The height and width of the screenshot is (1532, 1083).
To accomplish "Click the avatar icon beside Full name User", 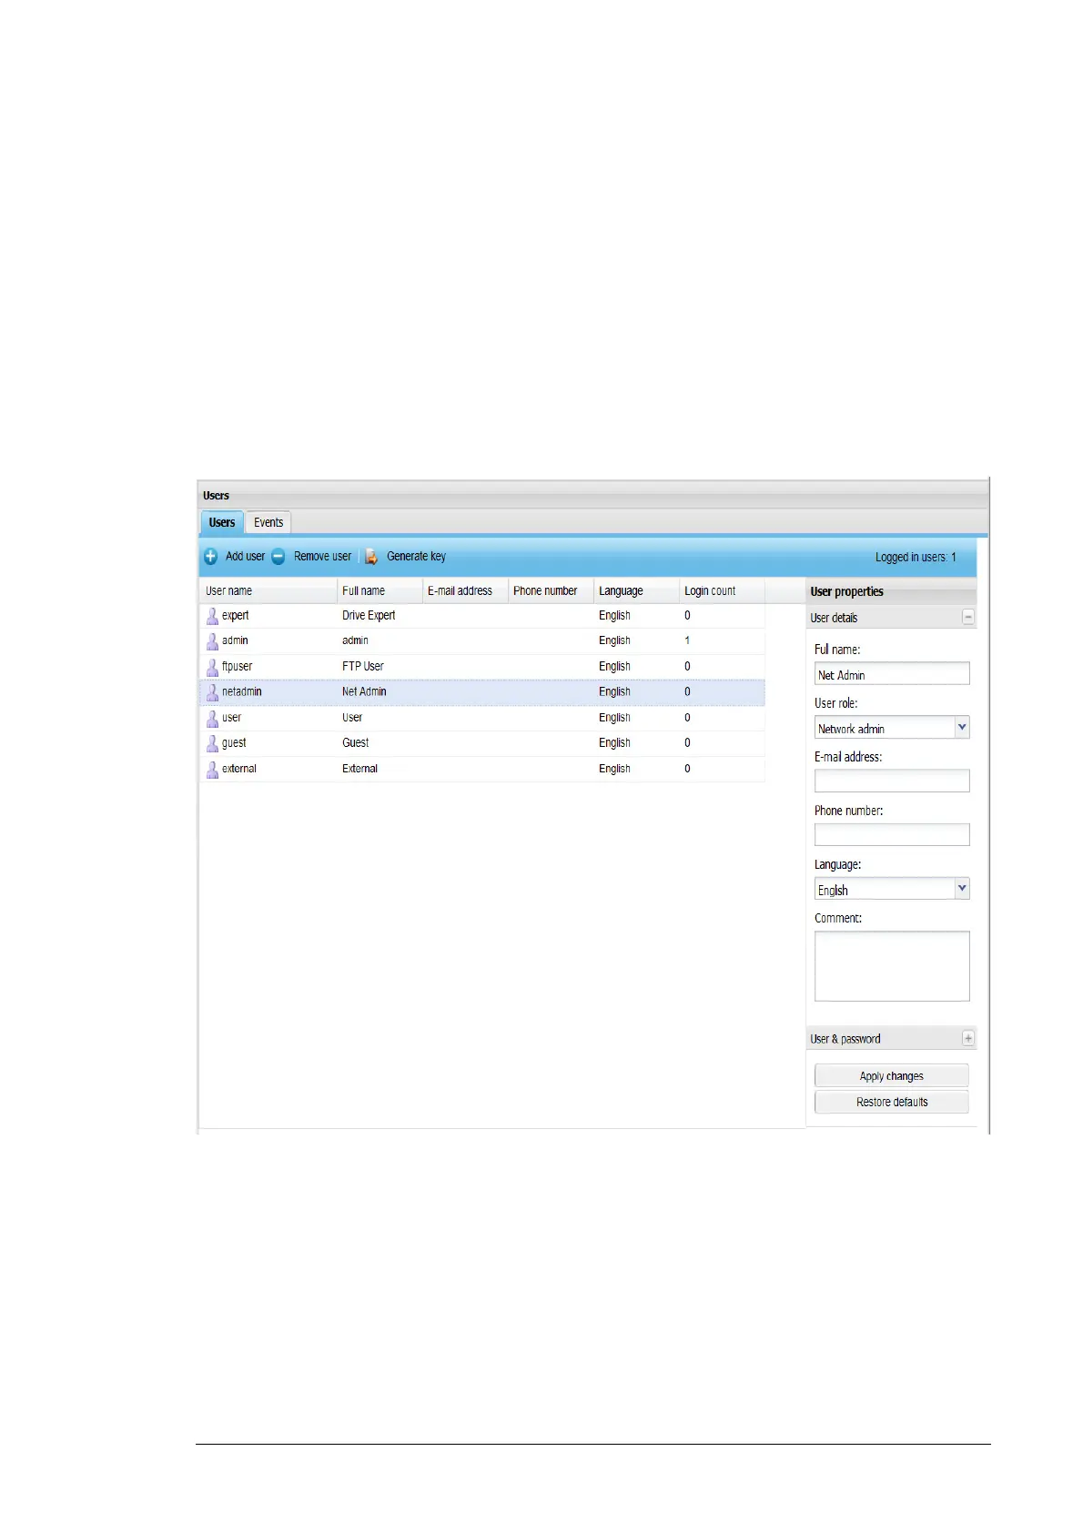I will click(212, 718).
